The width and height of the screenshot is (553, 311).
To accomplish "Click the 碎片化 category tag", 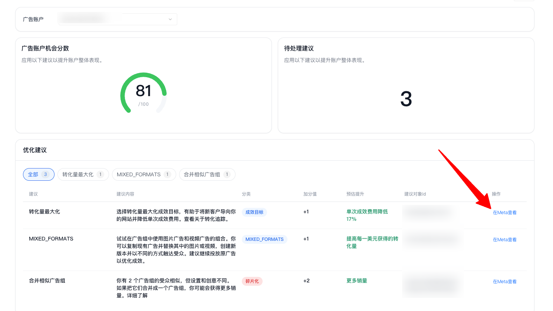I will tap(252, 281).
